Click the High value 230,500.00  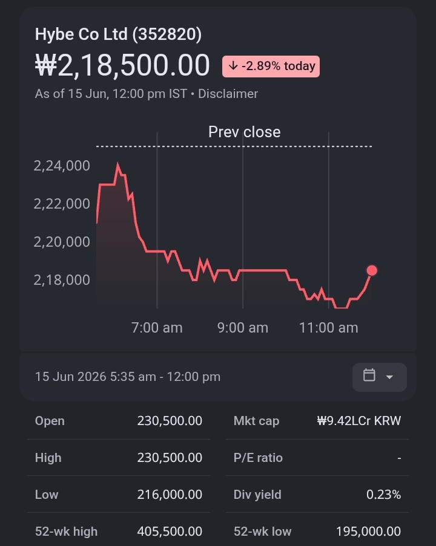[x=170, y=458]
